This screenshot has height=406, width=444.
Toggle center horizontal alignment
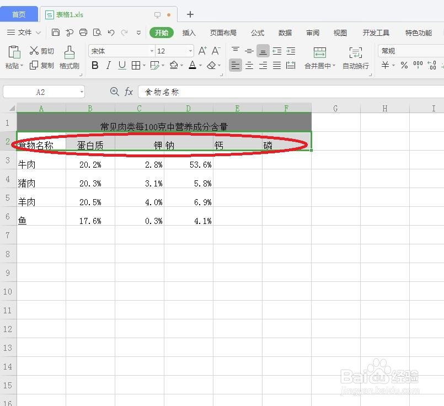click(x=249, y=66)
